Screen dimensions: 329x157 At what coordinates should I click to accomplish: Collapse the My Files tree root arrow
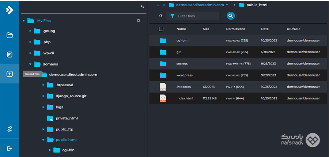24,21
